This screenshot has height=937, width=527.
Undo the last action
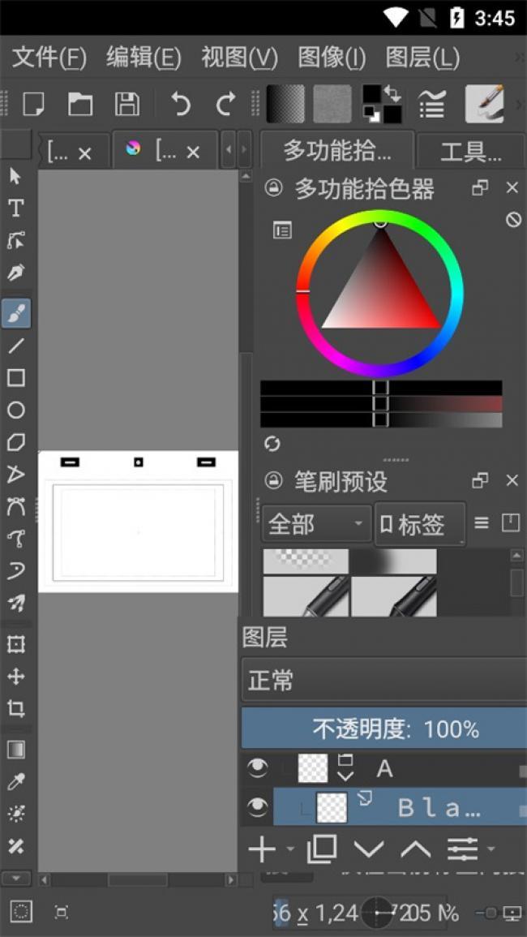tap(180, 104)
